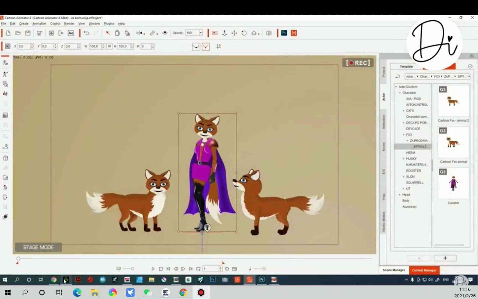
Task: Collapse the Actor Custom tree node
Action: (396, 87)
